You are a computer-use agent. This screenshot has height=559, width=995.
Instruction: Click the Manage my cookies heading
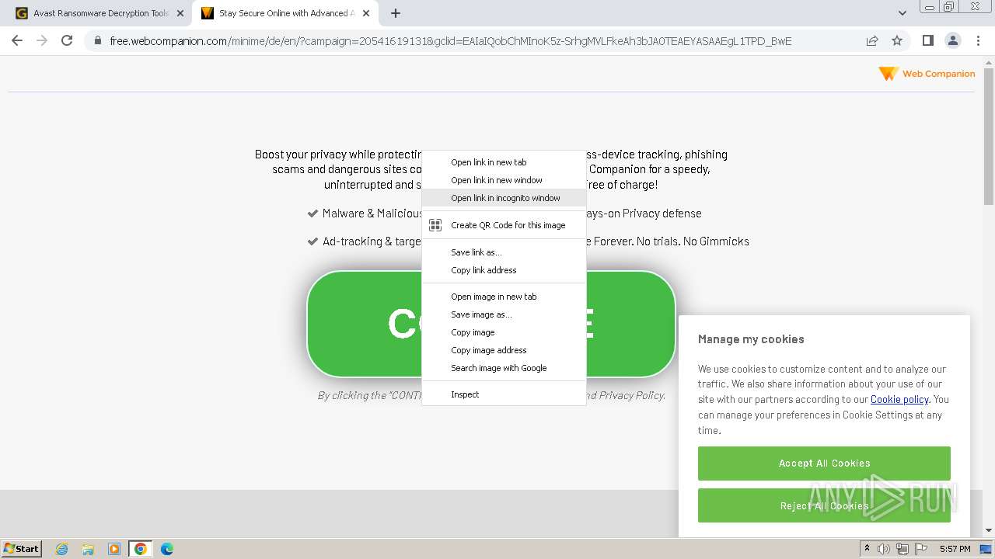coord(751,339)
